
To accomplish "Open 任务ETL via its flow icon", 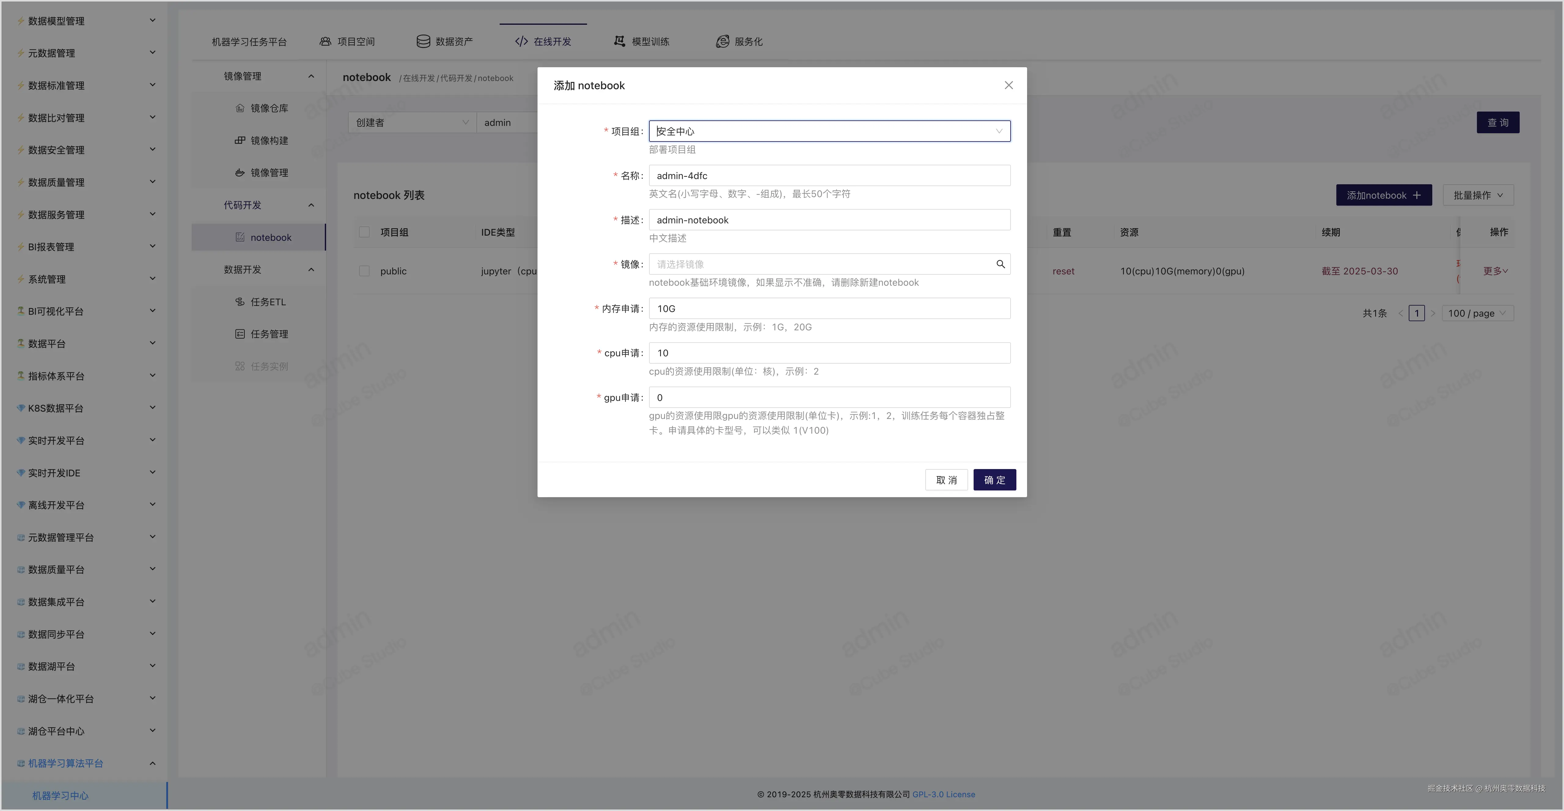I will (240, 301).
